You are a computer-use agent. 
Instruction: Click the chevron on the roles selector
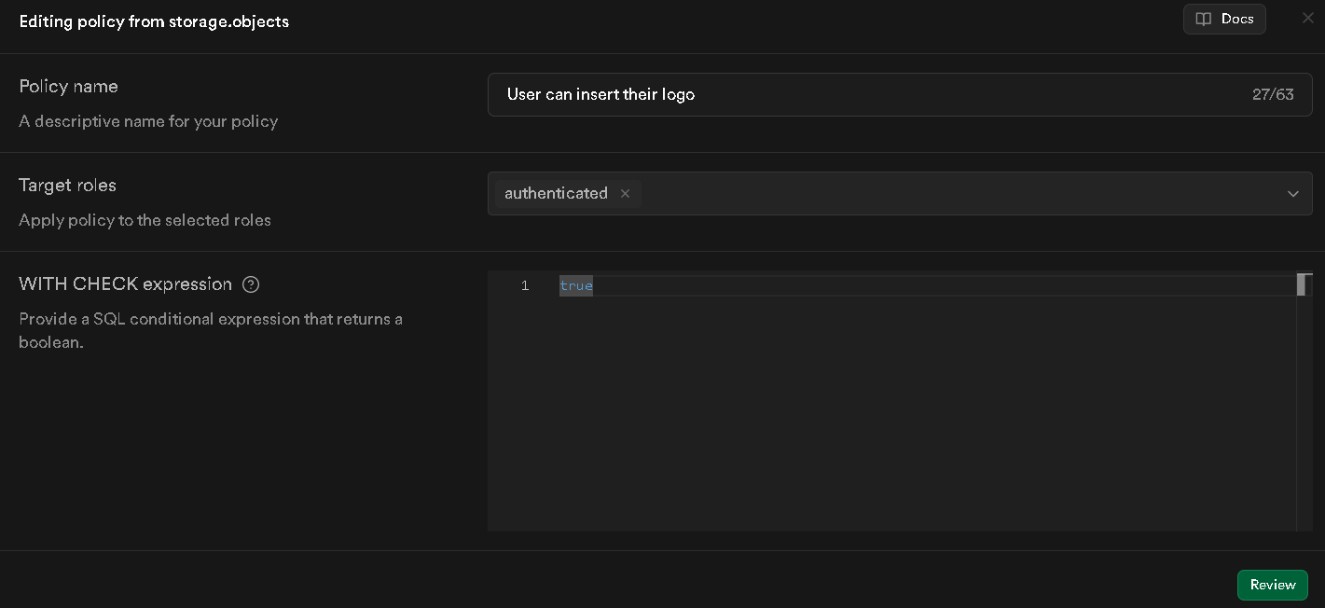coord(1293,193)
